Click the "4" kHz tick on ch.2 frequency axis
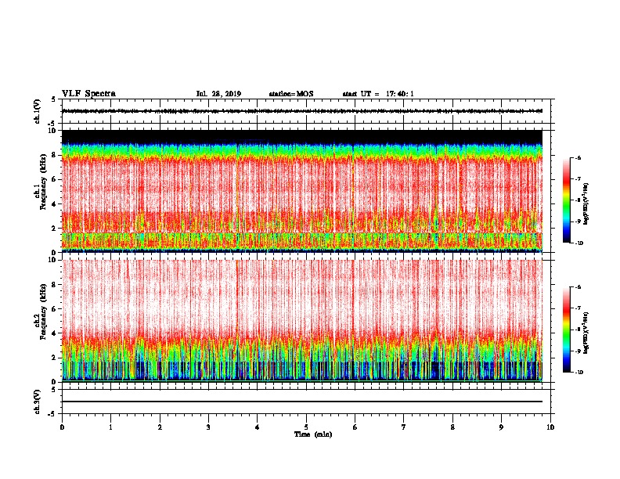620x479 pixels. coord(54,333)
